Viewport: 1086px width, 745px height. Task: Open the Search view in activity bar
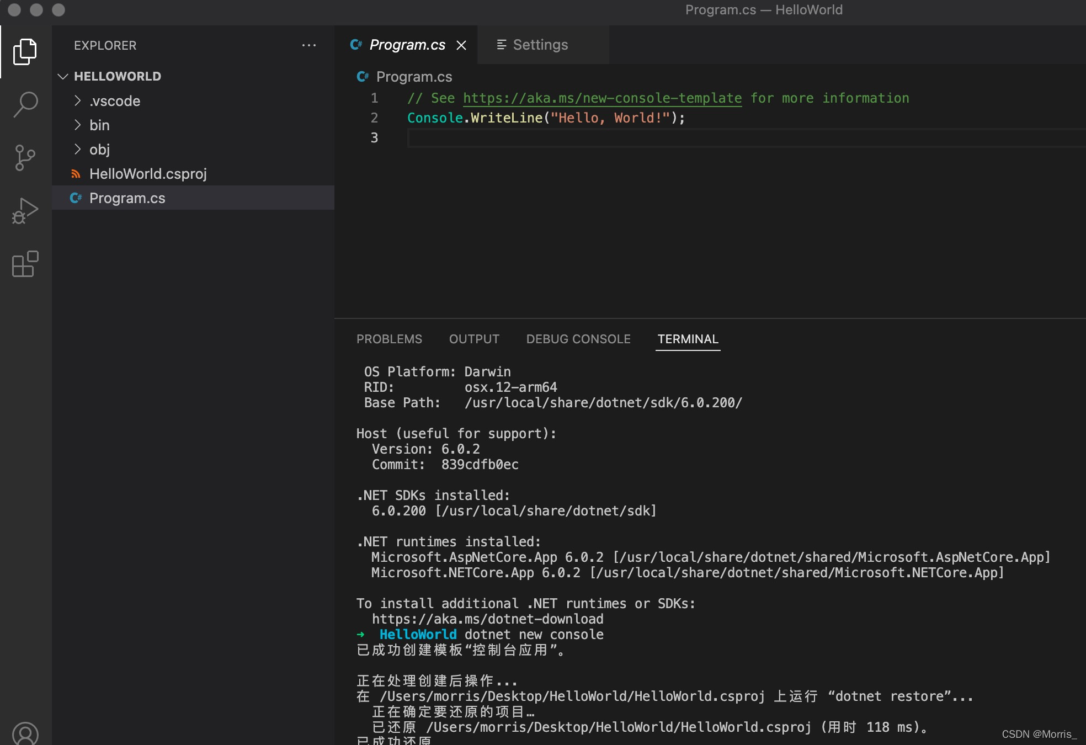25,104
